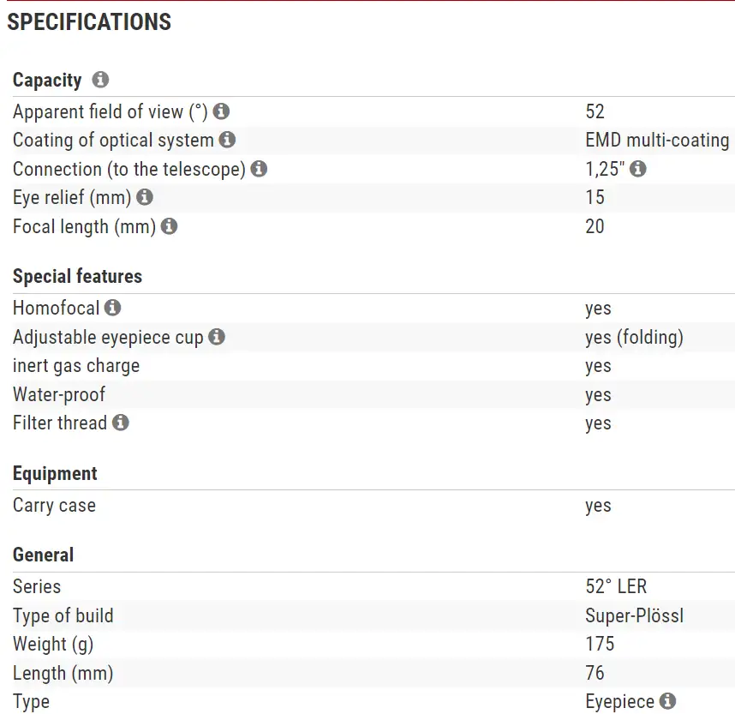
Task: Click the SPECIFICATIONS heading
Action: point(89,22)
